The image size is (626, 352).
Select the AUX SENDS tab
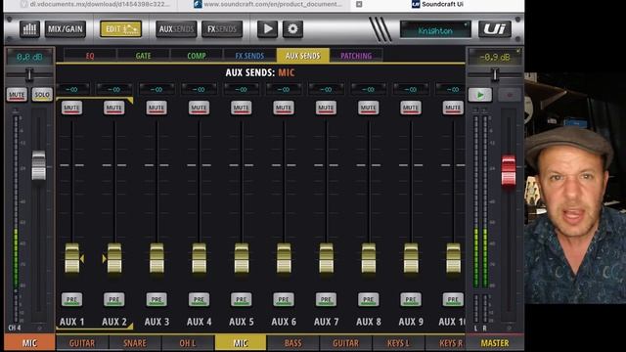click(x=302, y=56)
